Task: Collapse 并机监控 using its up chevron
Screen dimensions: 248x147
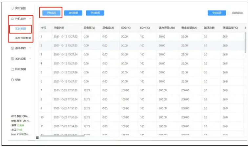Action: pyautogui.click(x=30, y=19)
